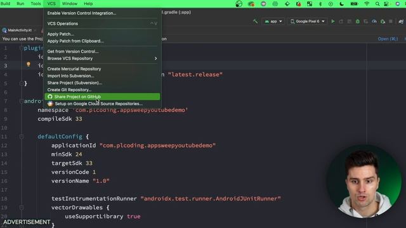Open macOS Spotlight search magnifier

pos(377,4)
